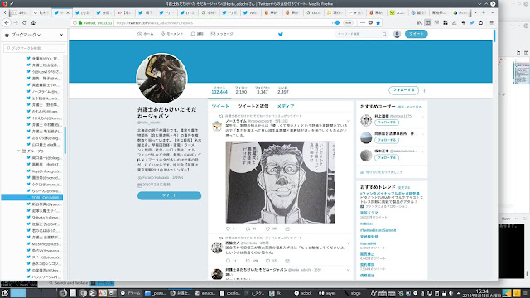
Task: Reply to the ノースライム tweet
Action: [229, 228]
